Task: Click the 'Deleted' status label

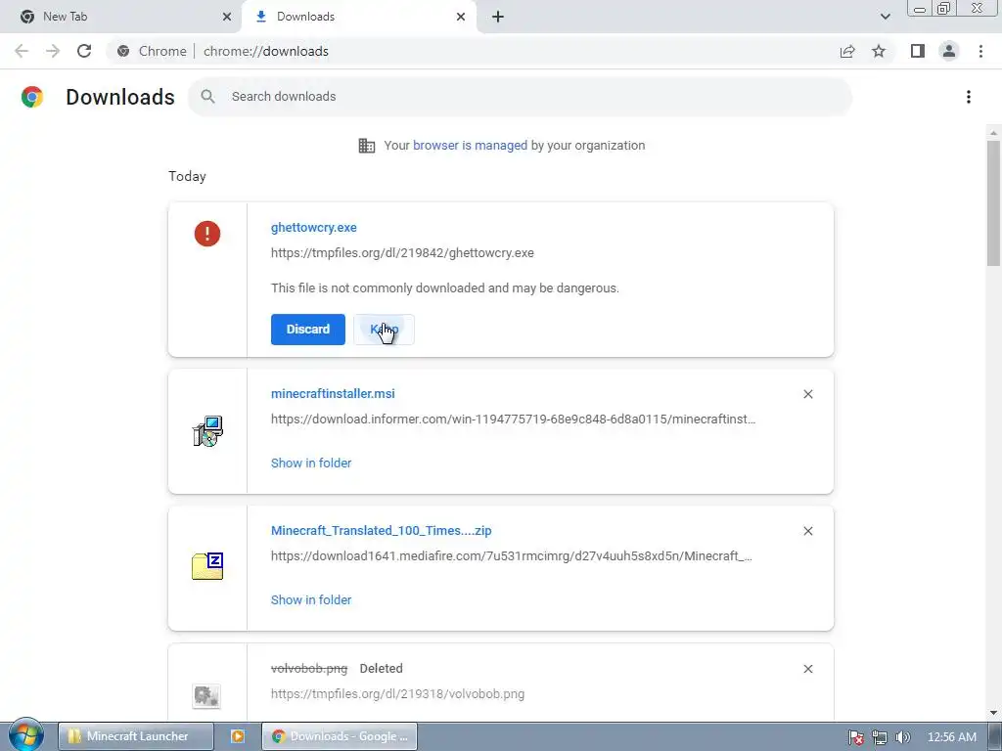Action: pos(381,669)
